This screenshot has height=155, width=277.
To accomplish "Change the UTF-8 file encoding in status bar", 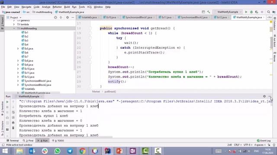I will pos(248,145).
